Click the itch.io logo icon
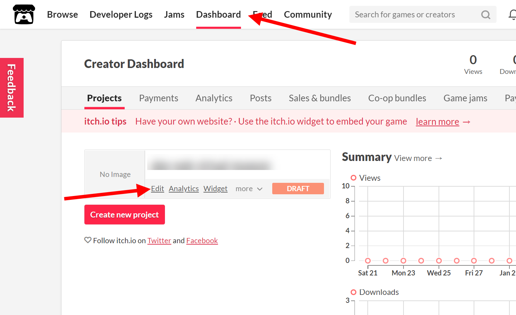Screen dimensions: 516x315 [24, 14]
